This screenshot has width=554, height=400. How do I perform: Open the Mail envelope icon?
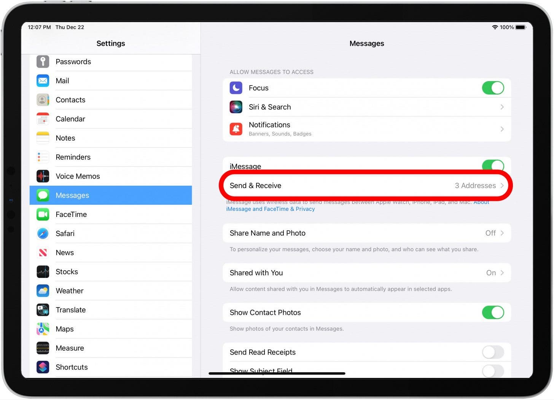(43, 81)
